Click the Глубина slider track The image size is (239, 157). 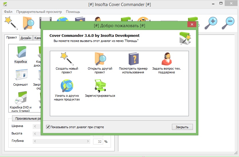[x=61, y=141]
